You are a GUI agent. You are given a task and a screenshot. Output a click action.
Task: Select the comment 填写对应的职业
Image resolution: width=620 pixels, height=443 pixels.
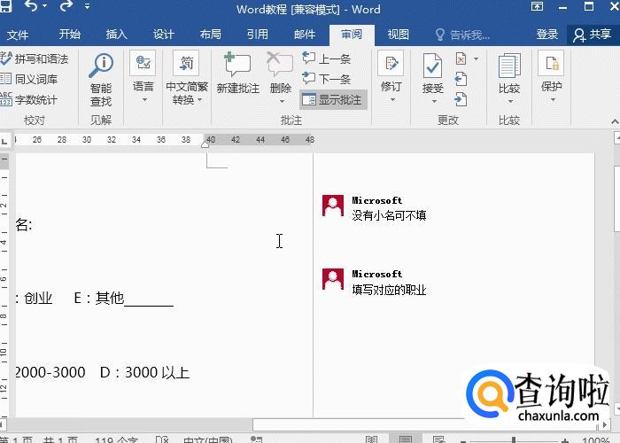click(x=389, y=290)
